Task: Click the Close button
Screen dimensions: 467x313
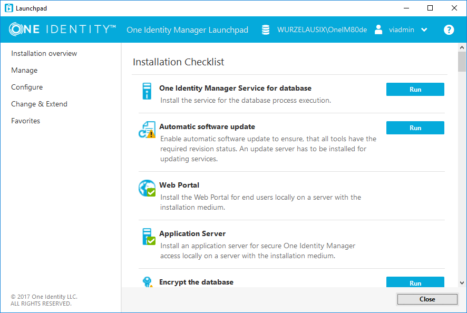Action: point(427,299)
